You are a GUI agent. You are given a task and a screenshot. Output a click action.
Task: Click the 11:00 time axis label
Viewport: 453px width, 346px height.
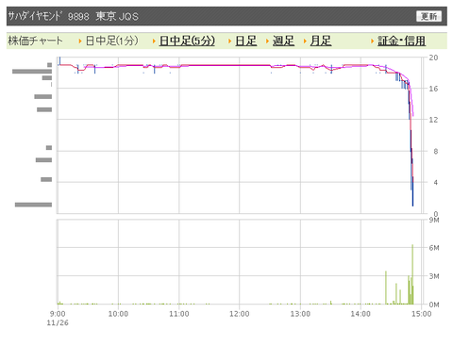[x=179, y=314]
